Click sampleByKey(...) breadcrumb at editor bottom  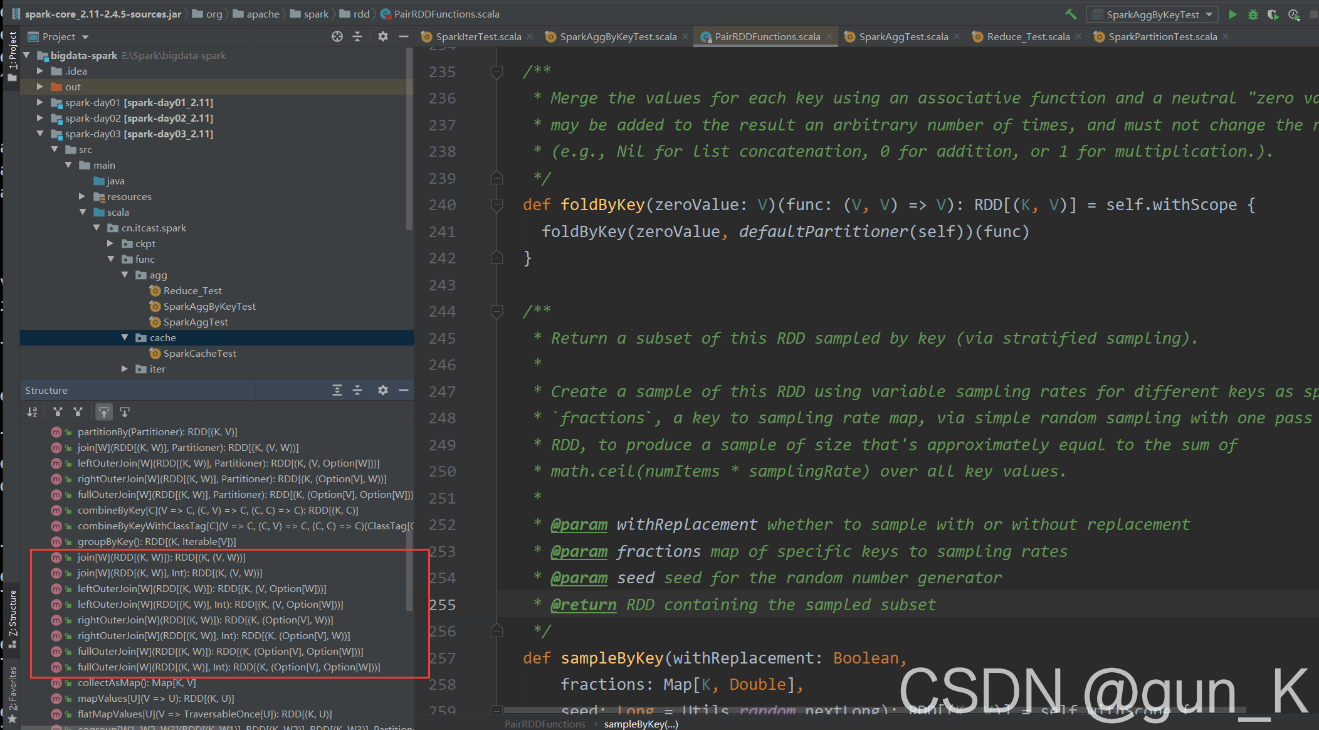click(x=641, y=724)
